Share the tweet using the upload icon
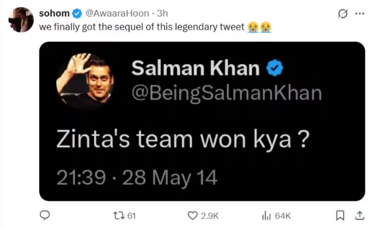 point(359,215)
